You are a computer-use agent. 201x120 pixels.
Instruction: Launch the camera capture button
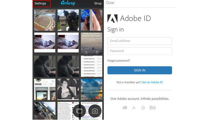[x=95, y=111]
